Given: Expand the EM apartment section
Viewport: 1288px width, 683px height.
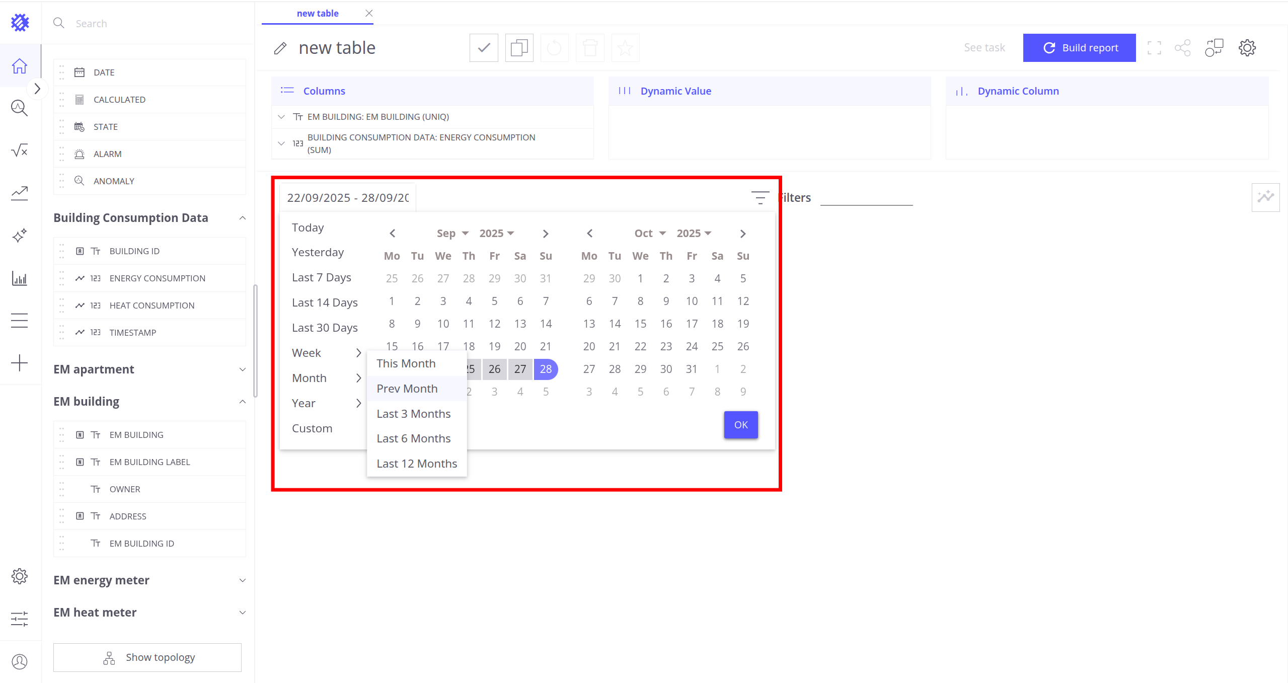Looking at the screenshot, I should [243, 369].
